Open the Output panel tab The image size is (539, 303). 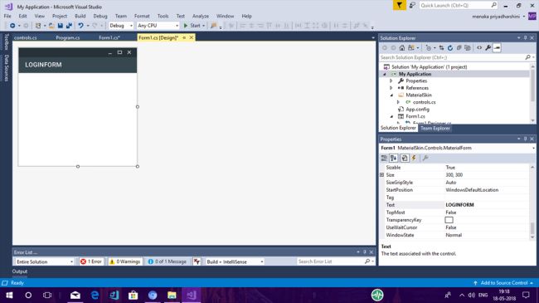point(20,271)
